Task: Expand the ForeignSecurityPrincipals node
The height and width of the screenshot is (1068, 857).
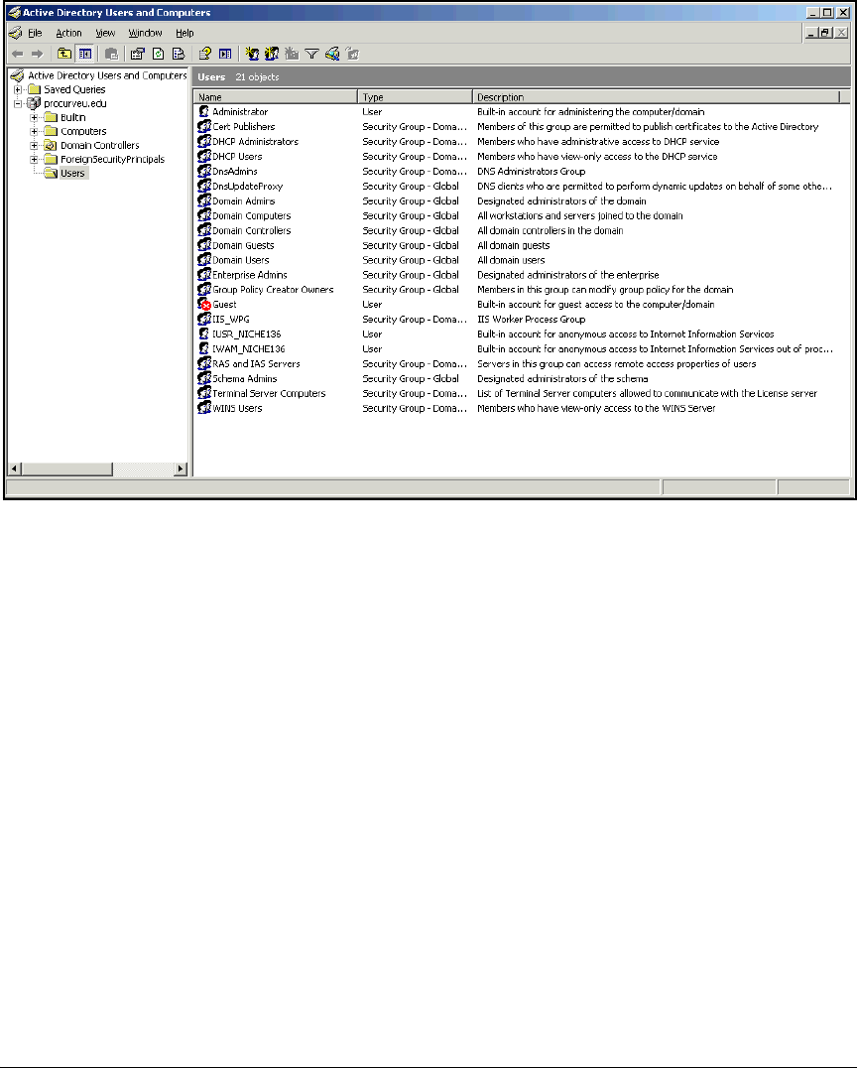Action: pyautogui.click(x=34, y=160)
